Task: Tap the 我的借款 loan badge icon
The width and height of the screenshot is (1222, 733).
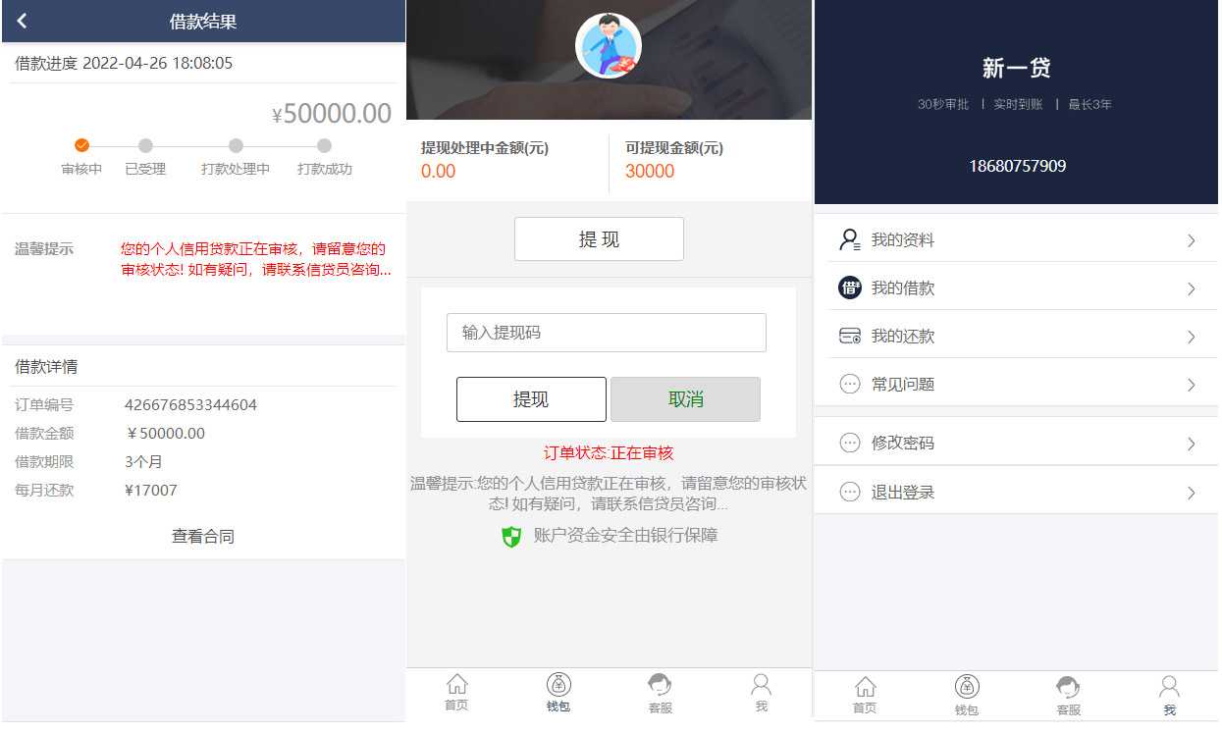Action: [x=849, y=287]
